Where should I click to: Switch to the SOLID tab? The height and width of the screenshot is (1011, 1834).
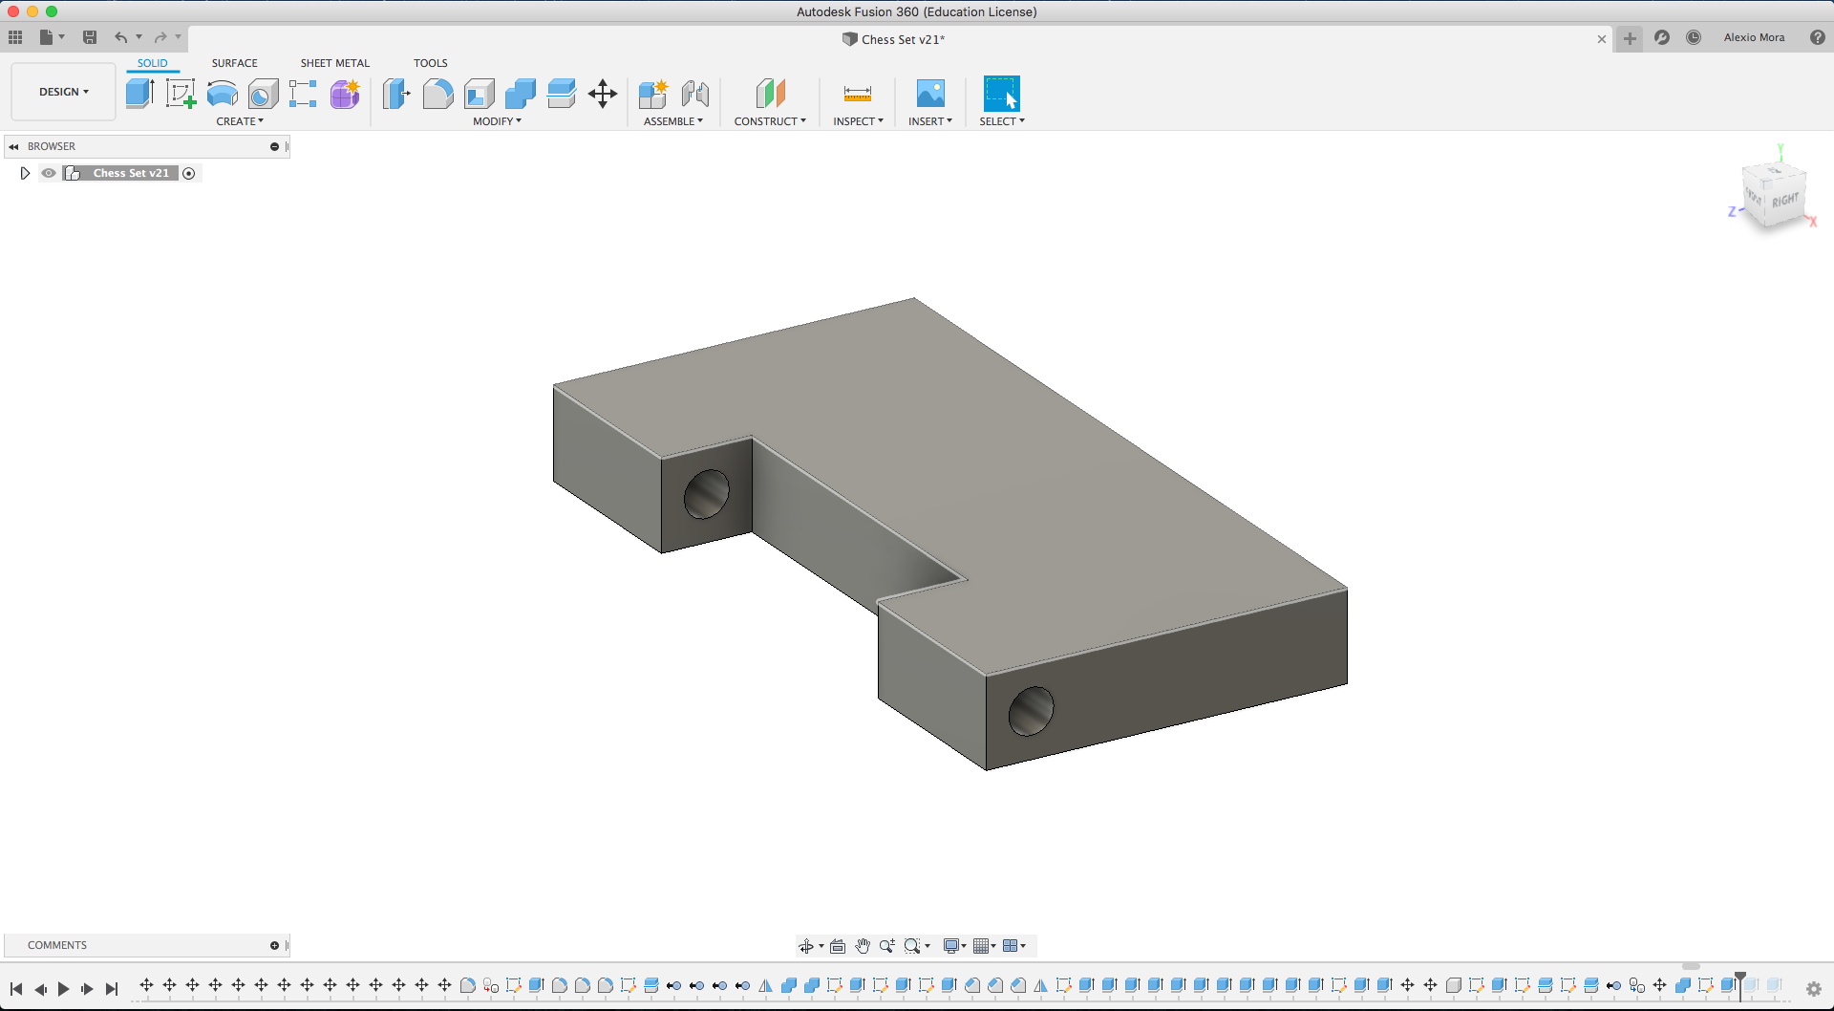(153, 63)
